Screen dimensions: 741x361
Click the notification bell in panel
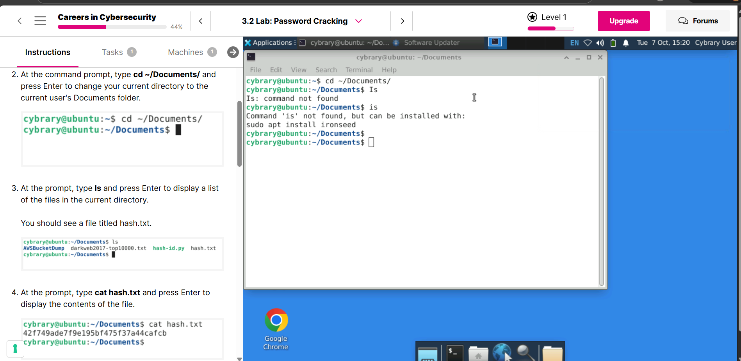pyautogui.click(x=626, y=43)
